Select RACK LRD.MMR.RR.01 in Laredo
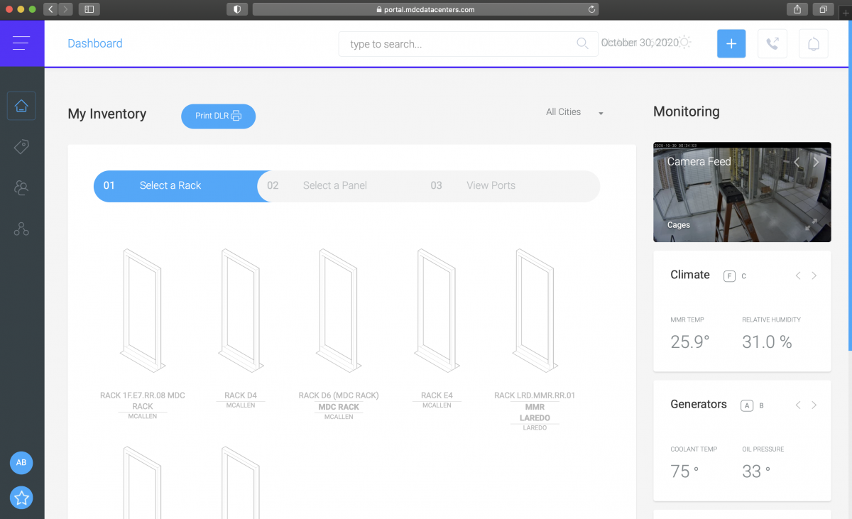852x519 pixels. (x=535, y=310)
